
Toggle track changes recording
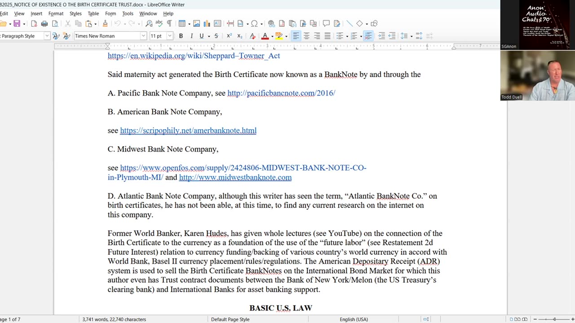(x=337, y=24)
